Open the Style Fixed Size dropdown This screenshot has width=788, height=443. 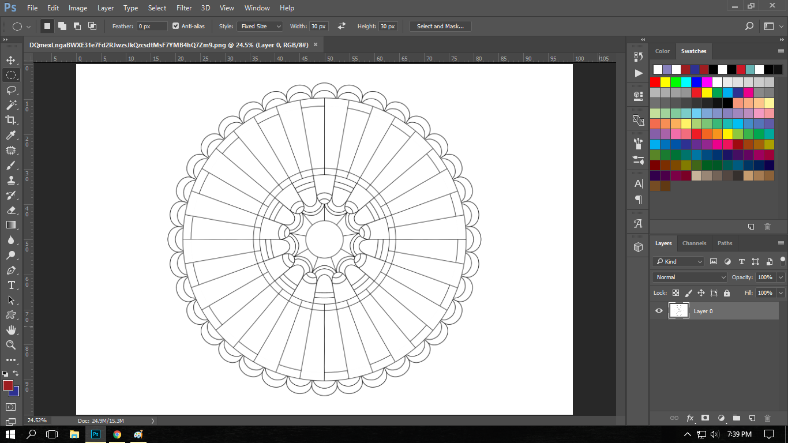click(260, 26)
